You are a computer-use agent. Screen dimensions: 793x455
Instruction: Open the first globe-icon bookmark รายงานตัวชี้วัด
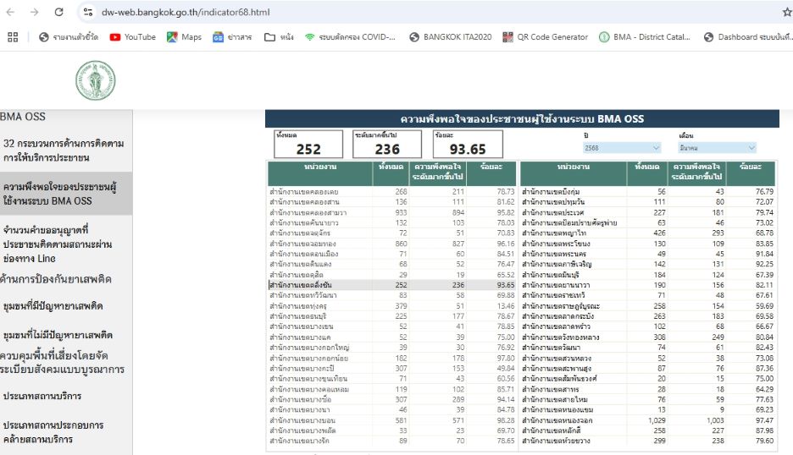click(x=69, y=37)
